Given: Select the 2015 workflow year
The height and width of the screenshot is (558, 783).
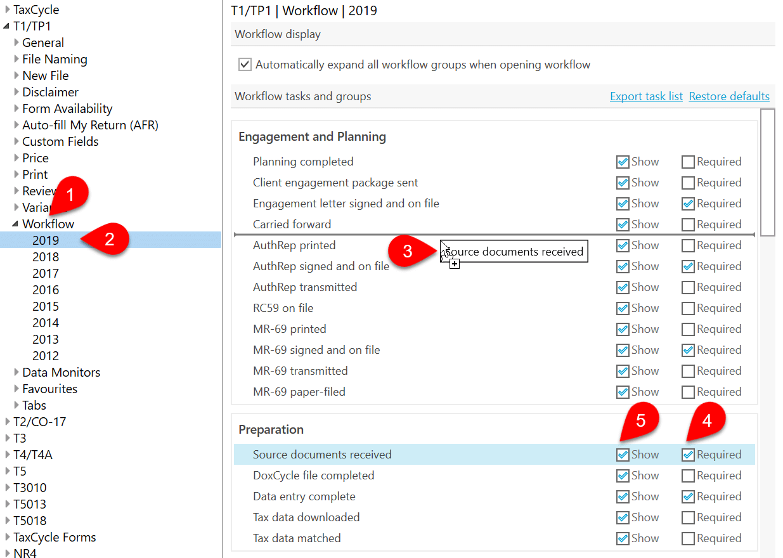Looking at the screenshot, I should coord(46,306).
